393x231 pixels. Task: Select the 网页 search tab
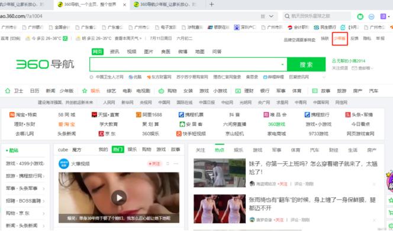tap(98, 52)
